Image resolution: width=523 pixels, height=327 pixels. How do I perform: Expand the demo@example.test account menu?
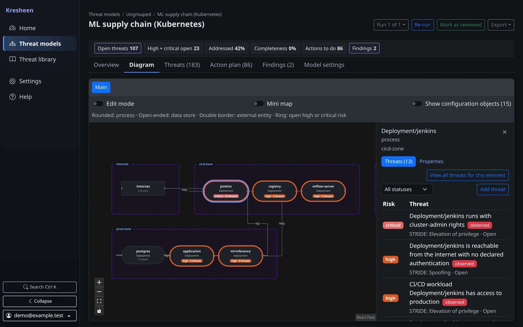(40, 315)
